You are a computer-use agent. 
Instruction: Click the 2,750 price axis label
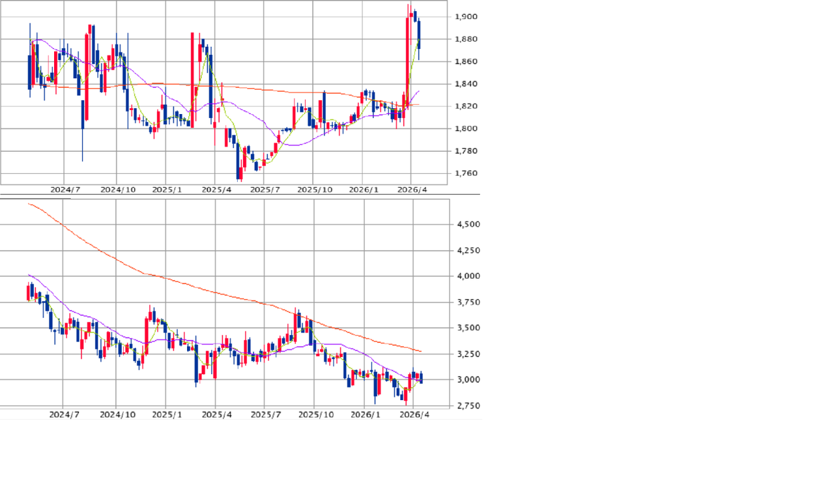468,406
